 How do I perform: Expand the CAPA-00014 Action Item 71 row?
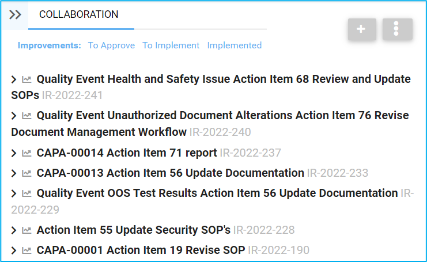[14, 153]
